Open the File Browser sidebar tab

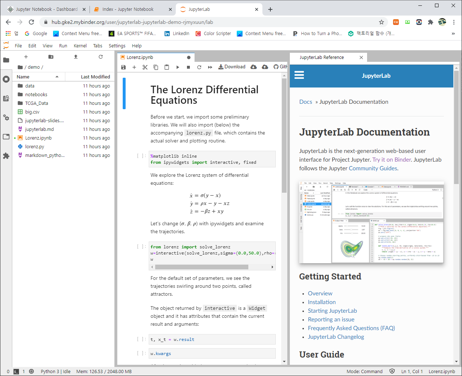tap(6, 60)
